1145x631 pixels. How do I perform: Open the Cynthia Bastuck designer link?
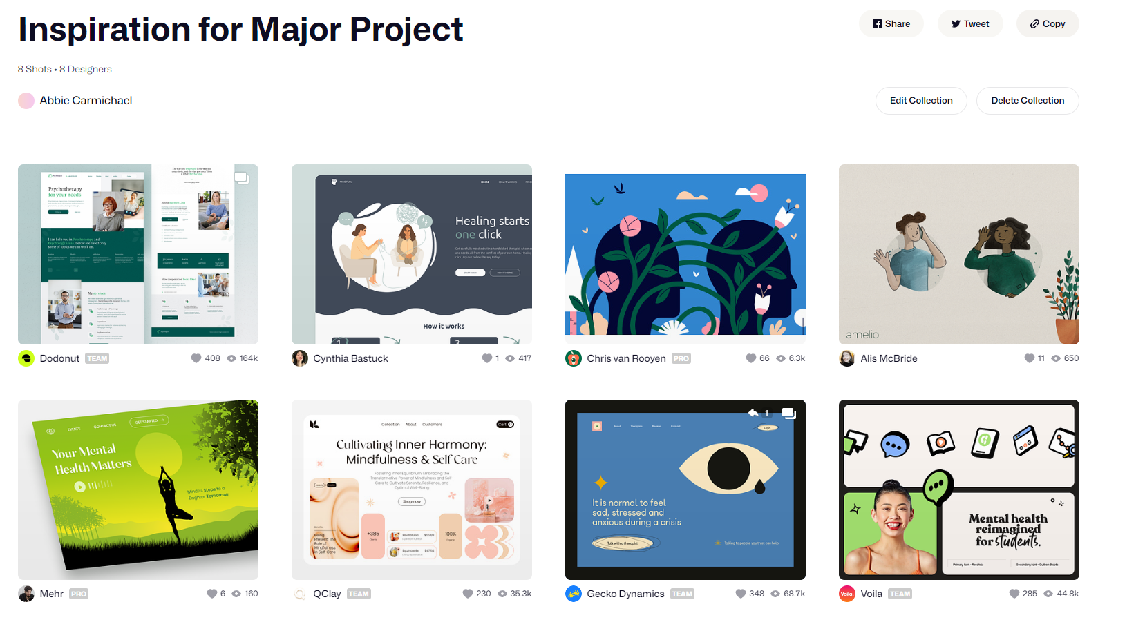(x=350, y=358)
